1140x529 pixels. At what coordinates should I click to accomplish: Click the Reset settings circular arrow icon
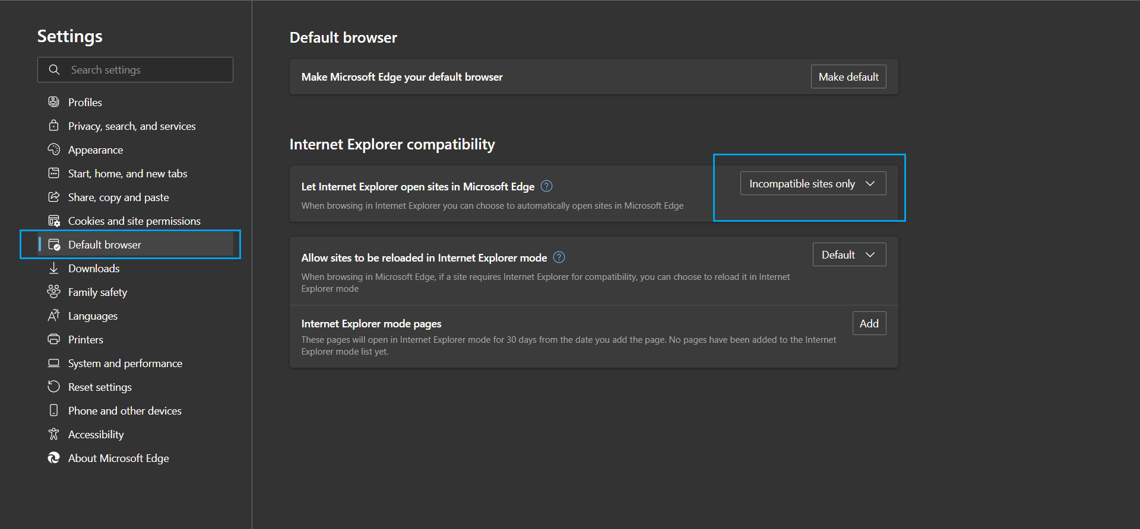(53, 386)
